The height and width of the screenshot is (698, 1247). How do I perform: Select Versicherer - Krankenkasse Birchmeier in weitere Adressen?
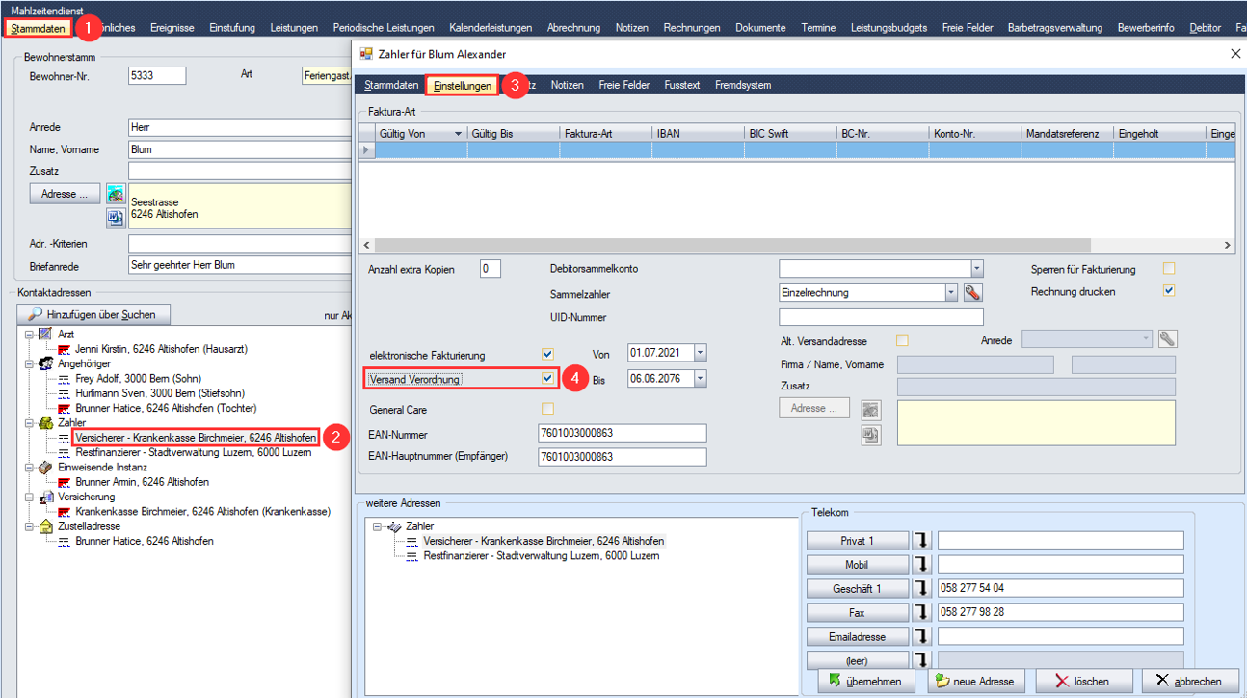coord(544,541)
